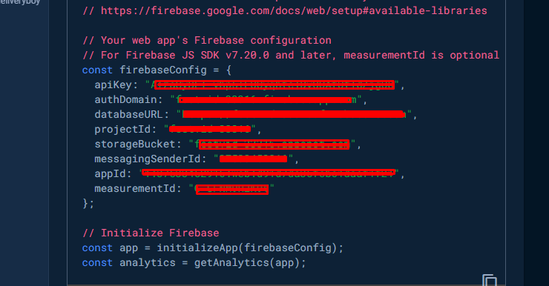Image resolution: width=549 pixels, height=286 pixels.
Task: Click the apiKey property name
Action: click(113, 85)
